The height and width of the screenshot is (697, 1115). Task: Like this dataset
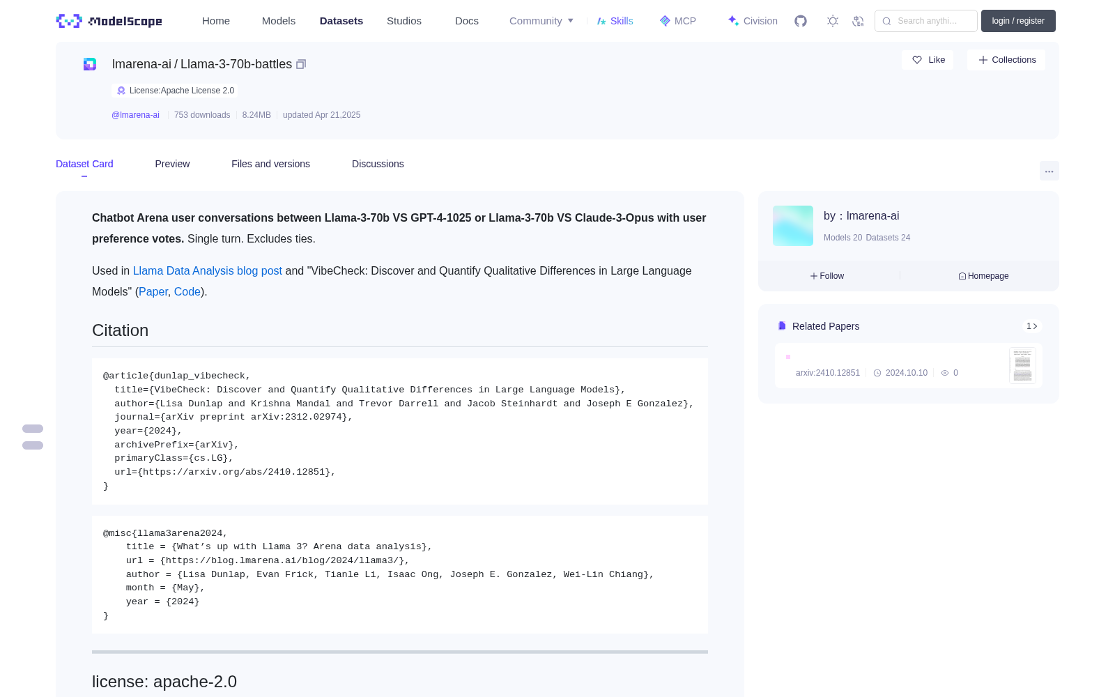point(928,60)
